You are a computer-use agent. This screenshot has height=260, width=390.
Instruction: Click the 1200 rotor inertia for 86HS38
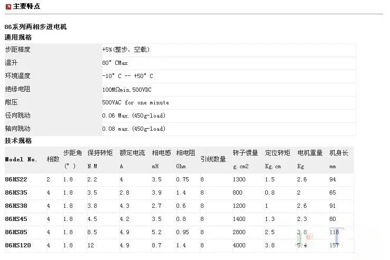[239, 206]
